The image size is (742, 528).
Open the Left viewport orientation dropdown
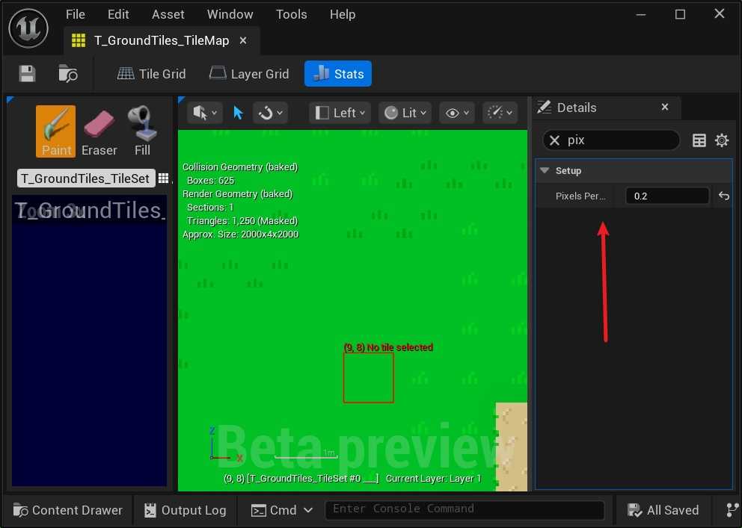341,113
